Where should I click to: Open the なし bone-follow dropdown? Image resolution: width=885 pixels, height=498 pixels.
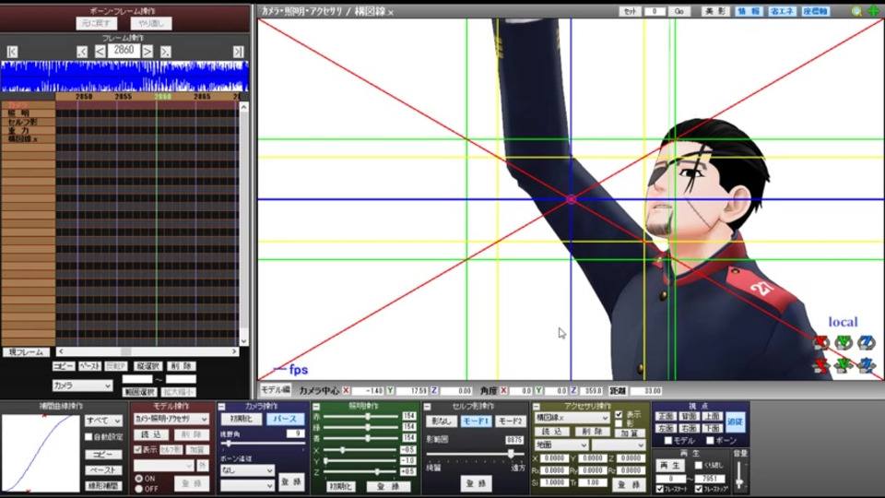pyautogui.click(x=247, y=469)
